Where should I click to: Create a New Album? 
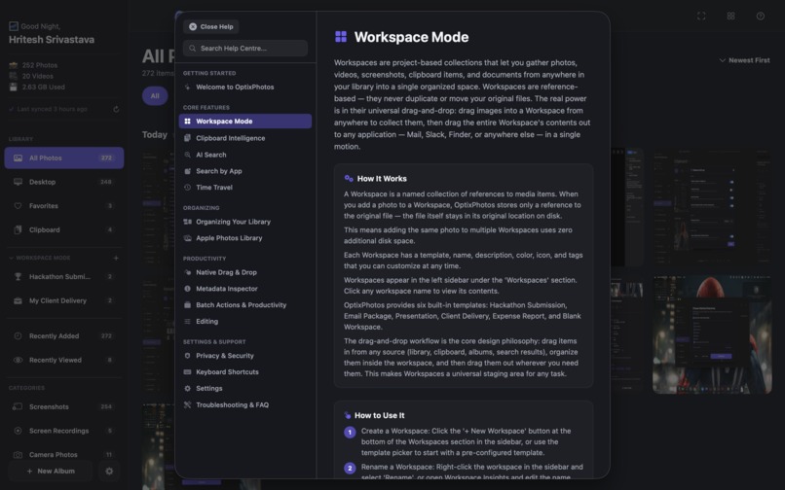(51, 471)
